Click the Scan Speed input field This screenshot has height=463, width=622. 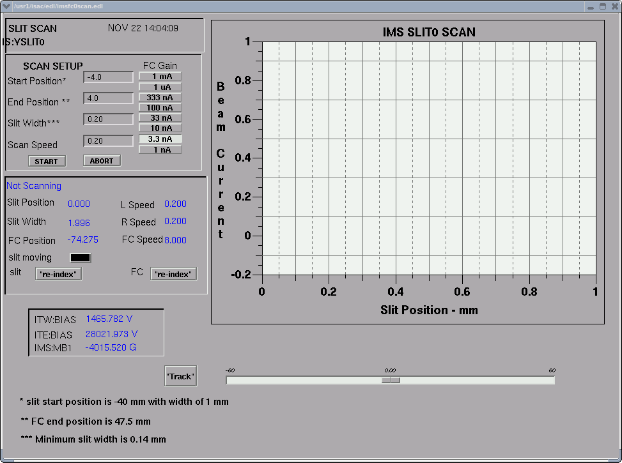pos(108,141)
